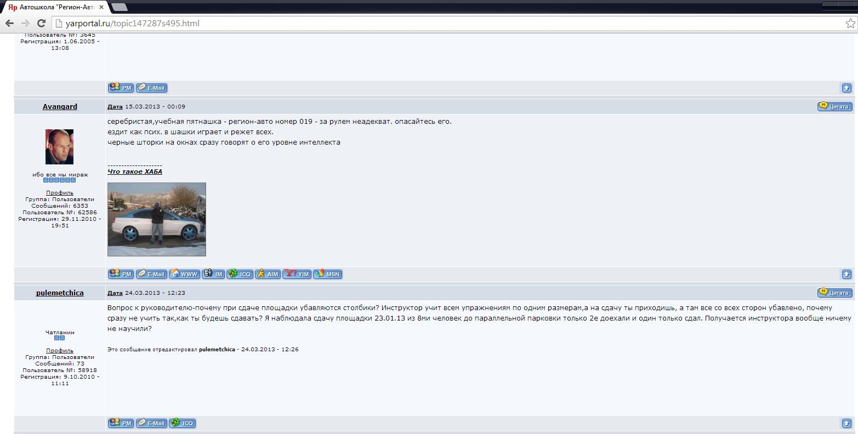Click the 'Что такое ХАБА' signature link
This screenshot has height=434, width=858.
[135, 172]
